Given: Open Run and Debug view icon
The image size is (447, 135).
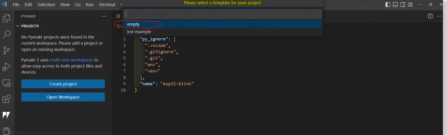Looking at the screenshot, I should point(6,67).
